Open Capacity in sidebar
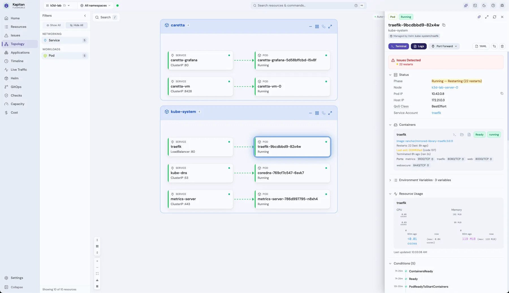This screenshot has width=509, height=293. [20, 104]
